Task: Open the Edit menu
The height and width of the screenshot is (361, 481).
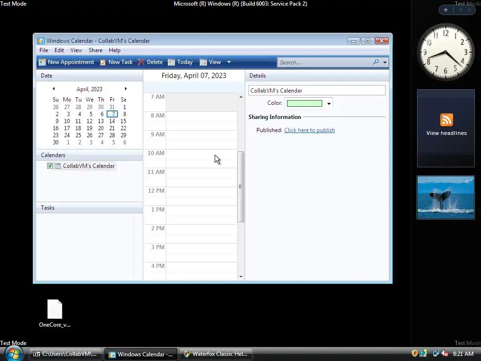Action: coord(59,50)
